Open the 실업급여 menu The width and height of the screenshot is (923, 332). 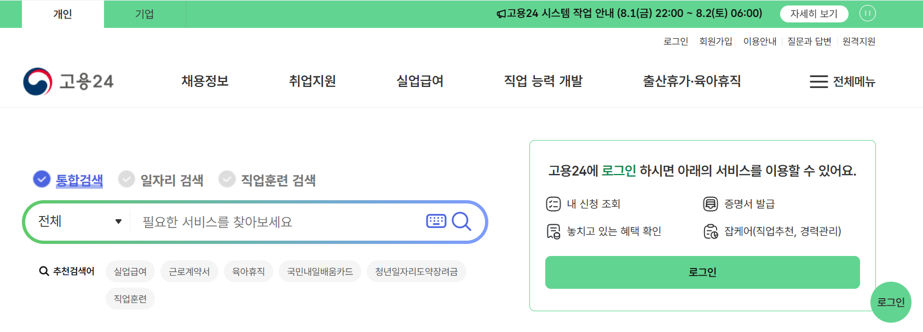click(x=419, y=81)
